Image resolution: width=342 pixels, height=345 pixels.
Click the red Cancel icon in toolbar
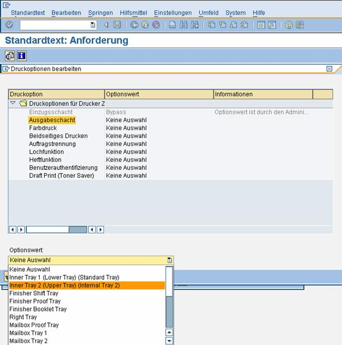156,25
